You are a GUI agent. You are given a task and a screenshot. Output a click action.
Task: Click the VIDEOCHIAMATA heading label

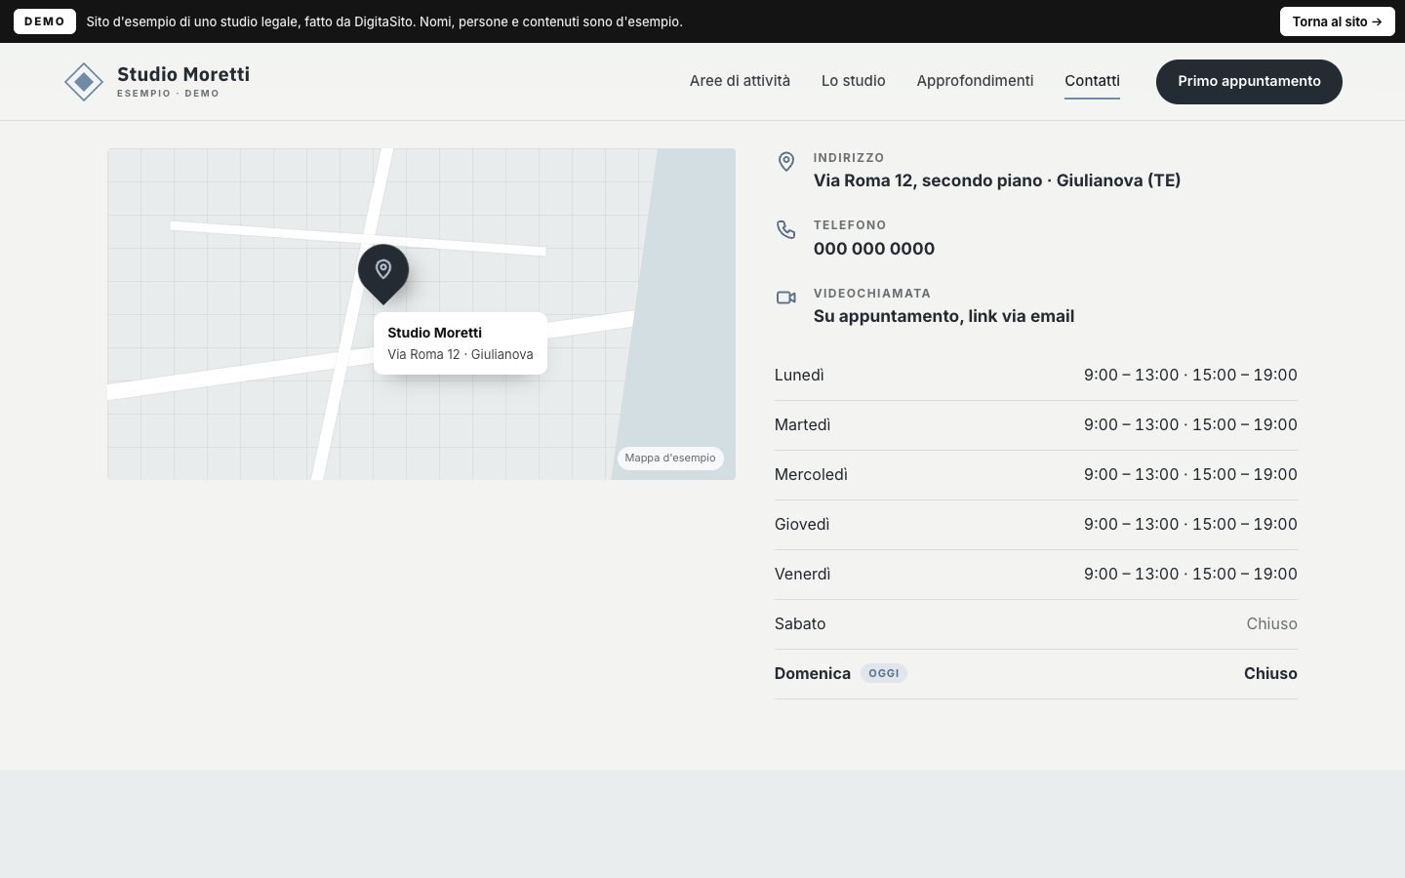coord(872,294)
